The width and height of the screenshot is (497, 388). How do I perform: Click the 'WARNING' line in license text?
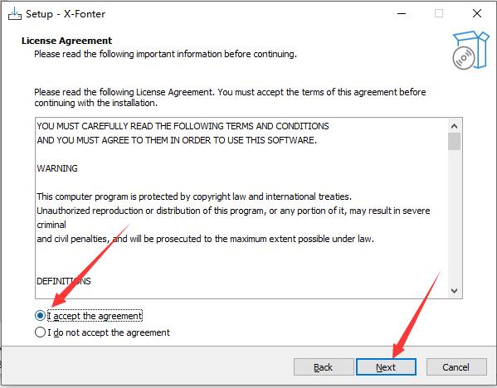point(57,168)
